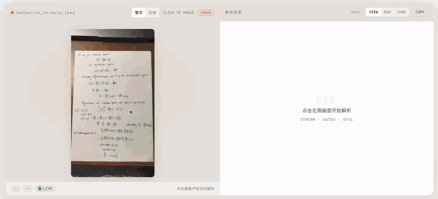Click the 点击左侧画面开始解析 placeholder text
This screenshot has height=199, width=438.
[327, 110]
